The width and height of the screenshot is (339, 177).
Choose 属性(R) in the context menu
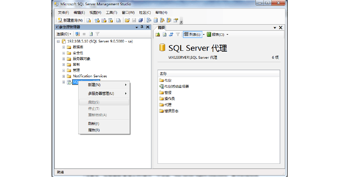coord(104,130)
